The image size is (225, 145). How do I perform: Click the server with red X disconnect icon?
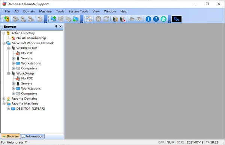pos(123,19)
